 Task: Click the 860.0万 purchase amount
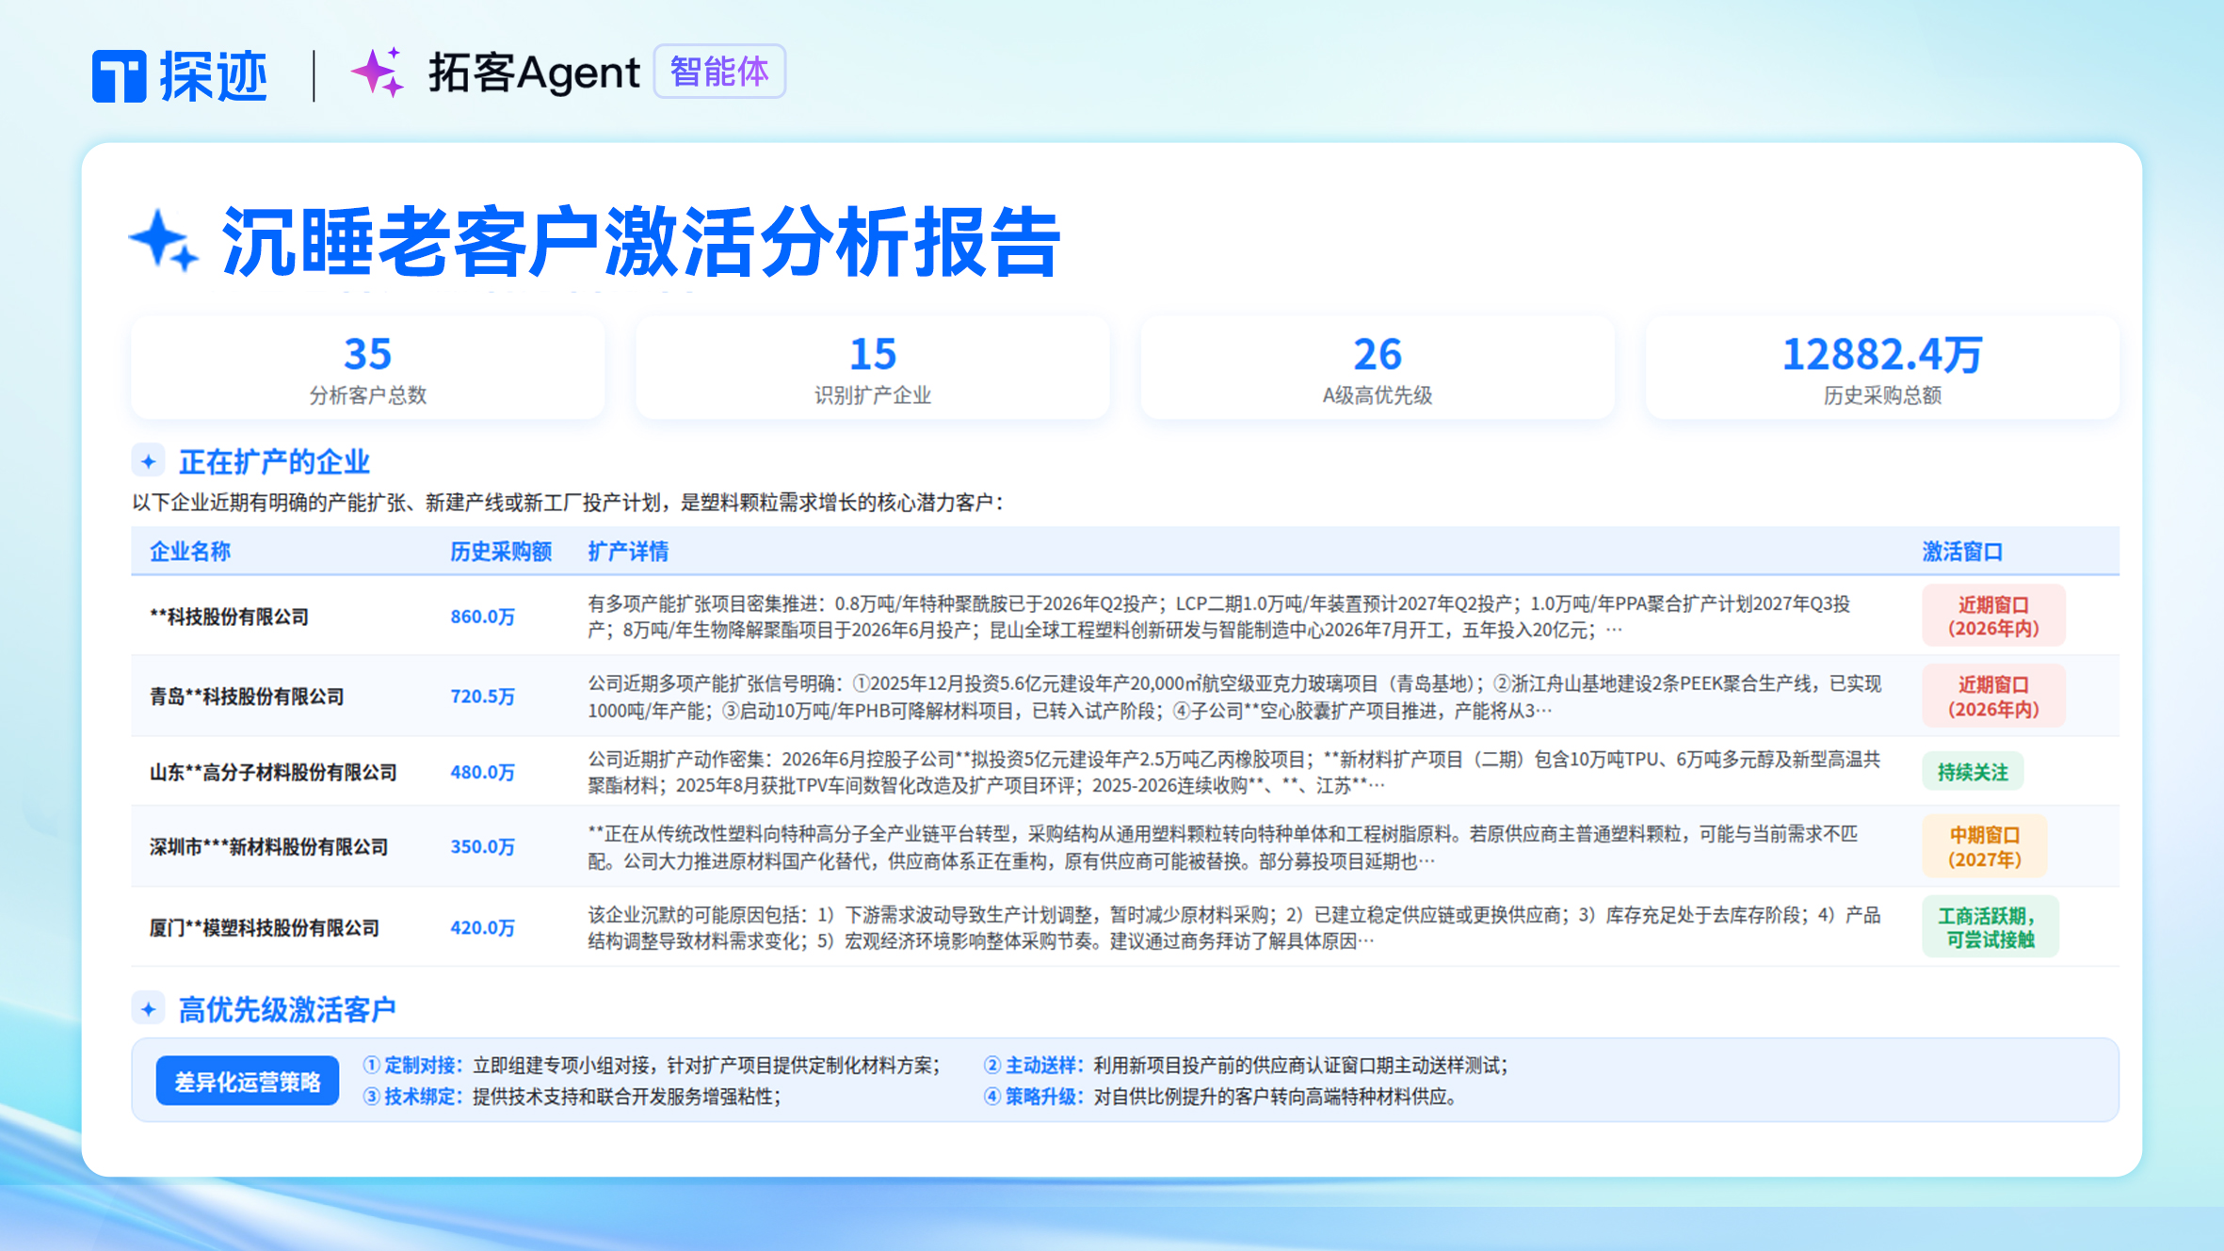point(482,617)
